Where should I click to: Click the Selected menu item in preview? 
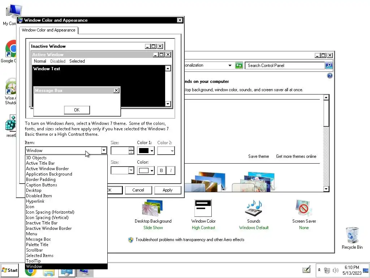point(77,61)
